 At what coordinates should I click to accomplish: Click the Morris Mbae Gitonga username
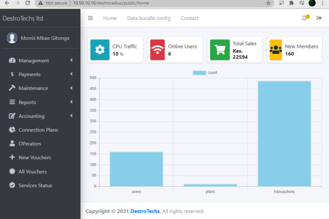point(45,38)
